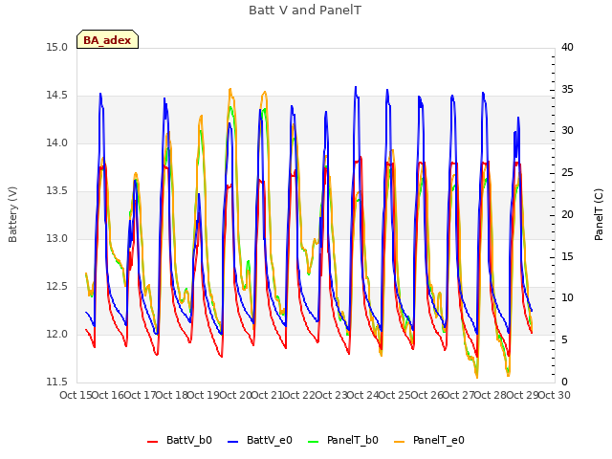The width and height of the screenshot is (612, 459).
Task: Click the Oct 15 date tick label
Action: (x=76, y=396)
